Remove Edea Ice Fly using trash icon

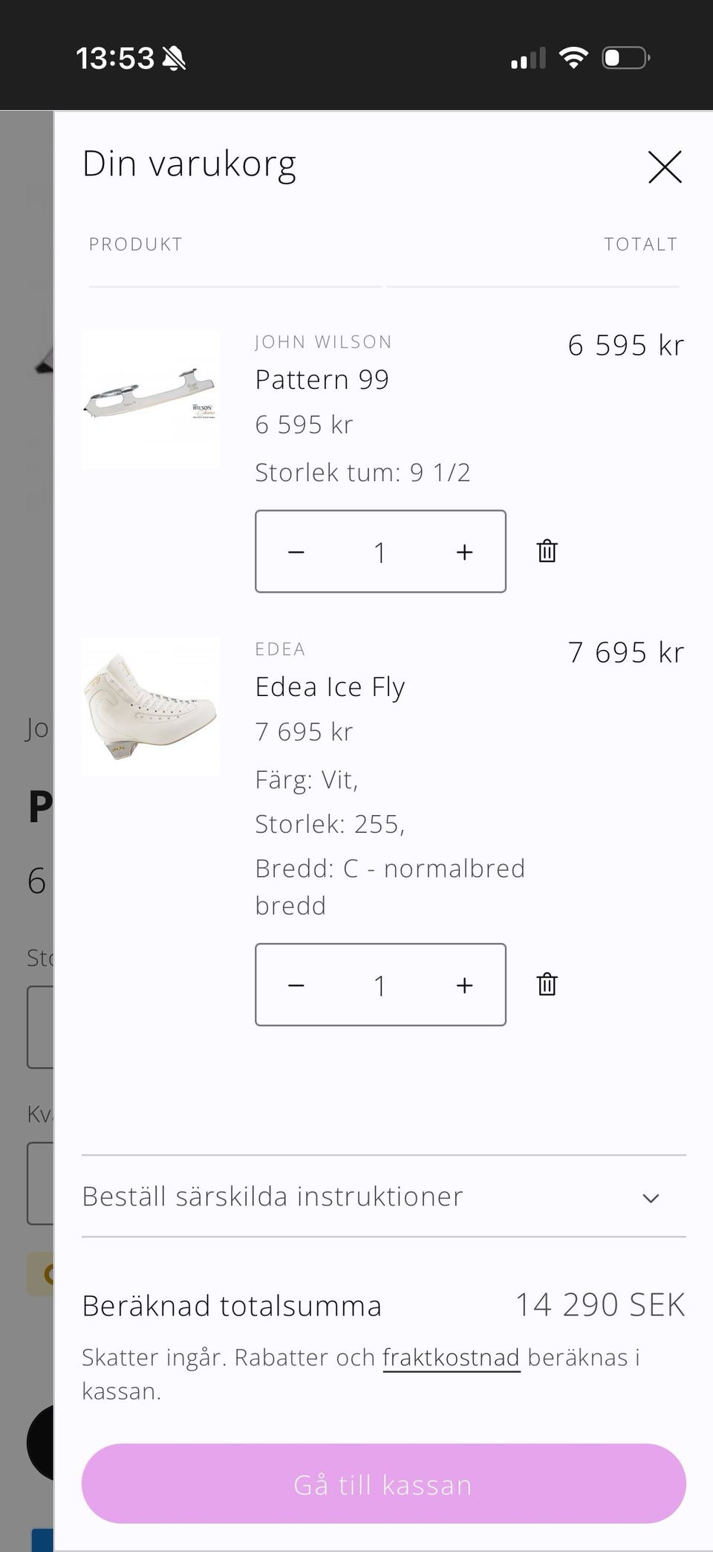547,985
